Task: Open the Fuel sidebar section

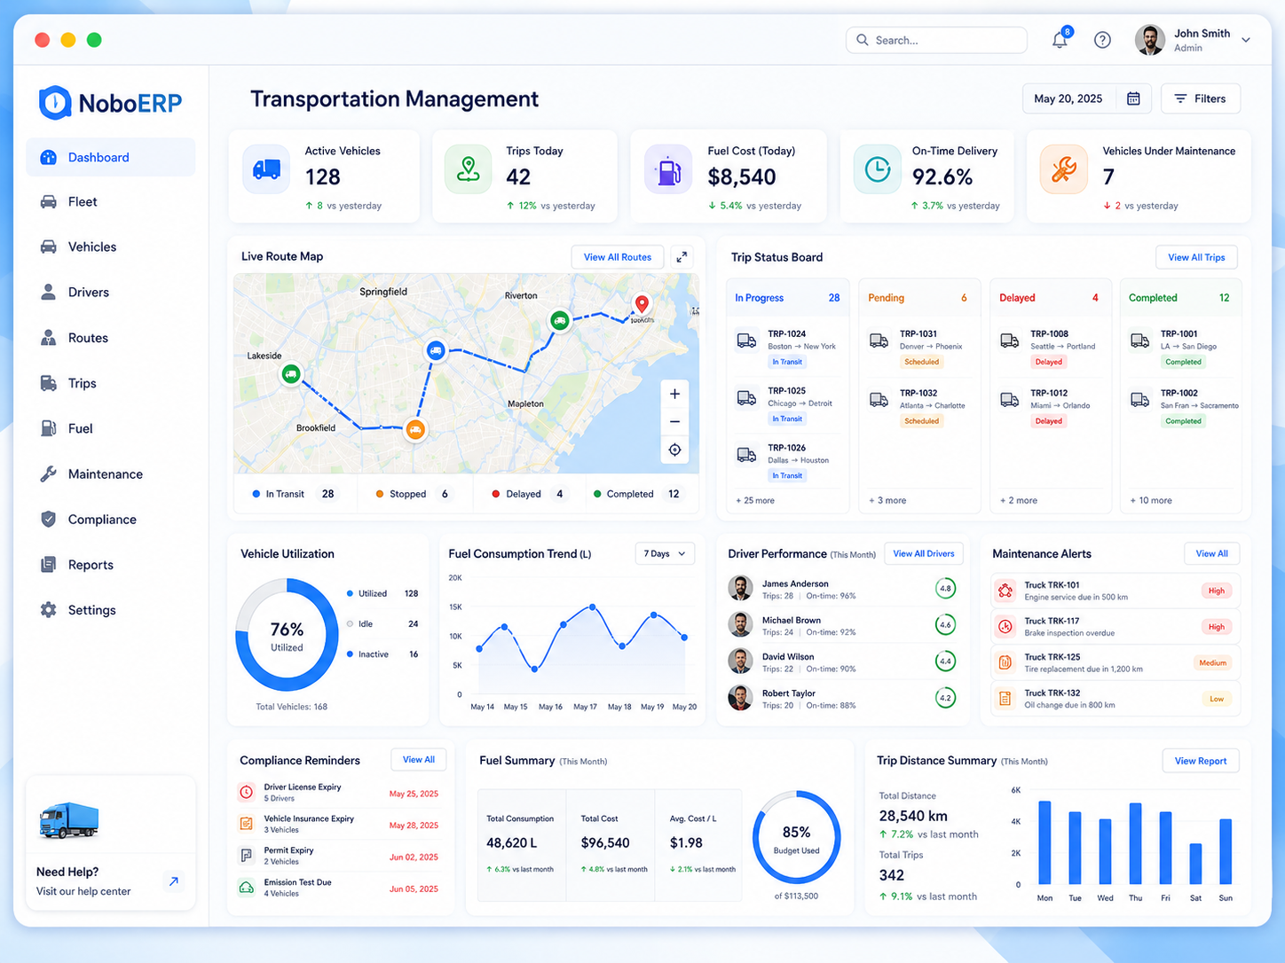Action: (110, 428)
